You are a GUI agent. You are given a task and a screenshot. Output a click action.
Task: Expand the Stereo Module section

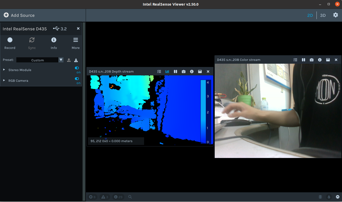pyautogui.click(x=4, y=70)
